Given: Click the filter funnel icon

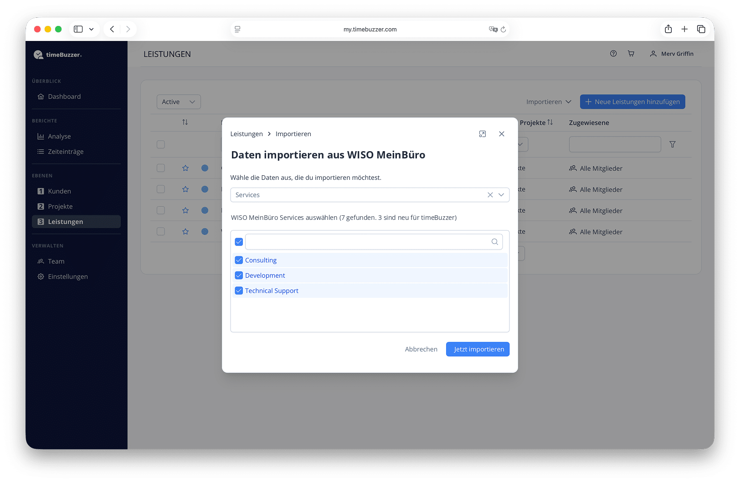Looking at the screenshot, I should pos(673,144).
